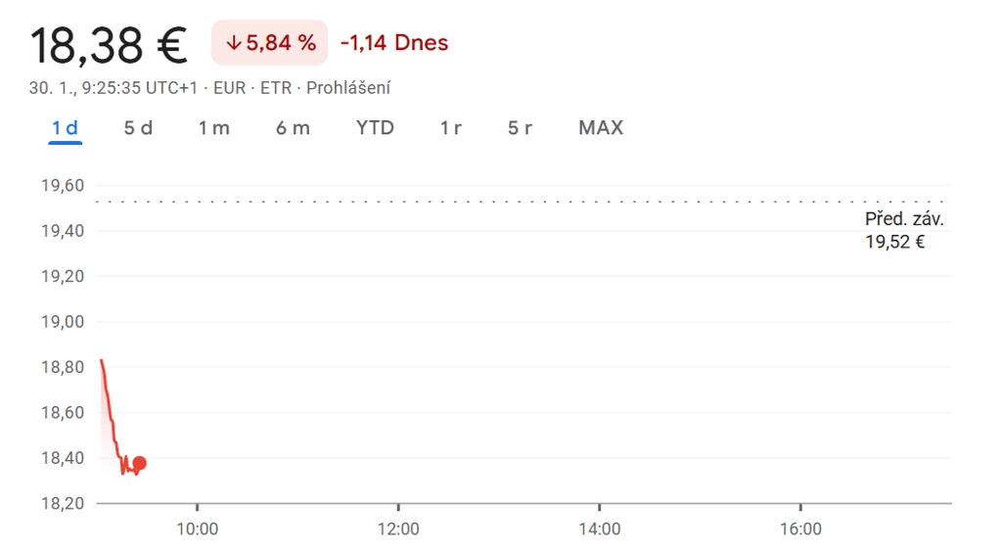Click the Před. záv. 19,52 € label

click(904, 230)
